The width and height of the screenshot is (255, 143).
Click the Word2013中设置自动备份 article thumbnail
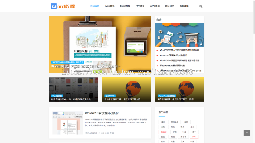tap(68, 123)
